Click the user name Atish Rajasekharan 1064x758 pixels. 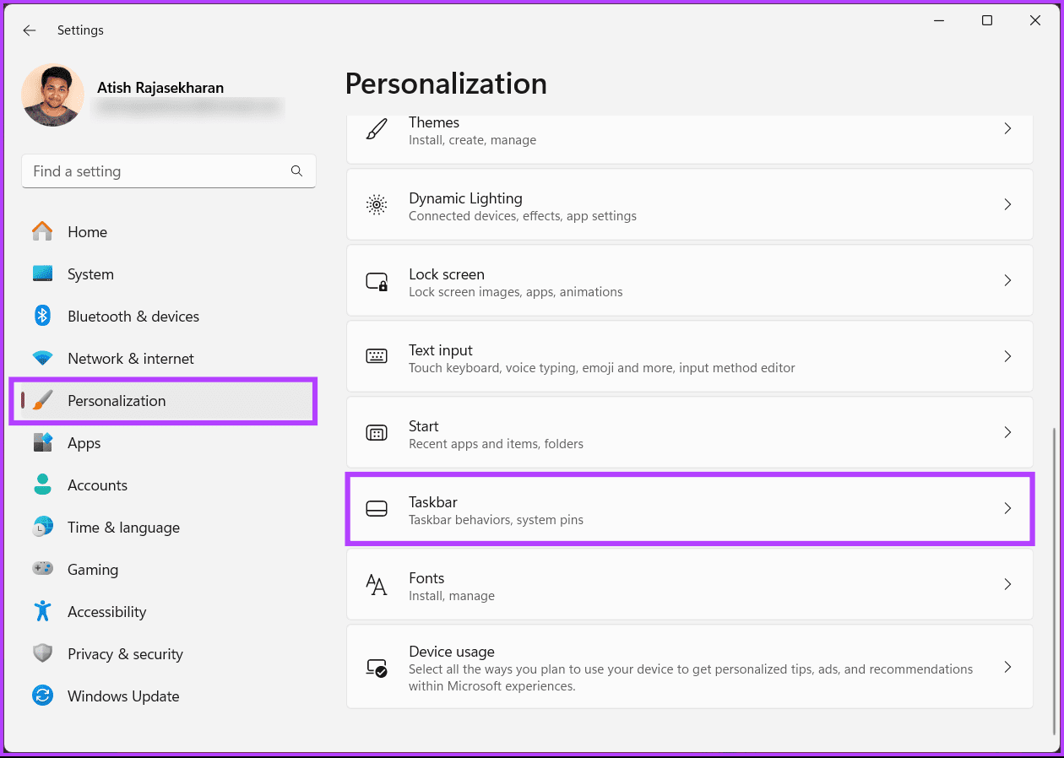[160, 88]
